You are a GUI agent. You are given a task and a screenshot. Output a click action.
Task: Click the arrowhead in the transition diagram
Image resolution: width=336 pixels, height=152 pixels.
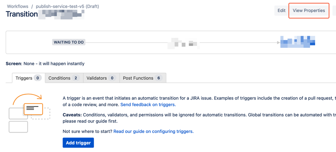coord(278,43)
